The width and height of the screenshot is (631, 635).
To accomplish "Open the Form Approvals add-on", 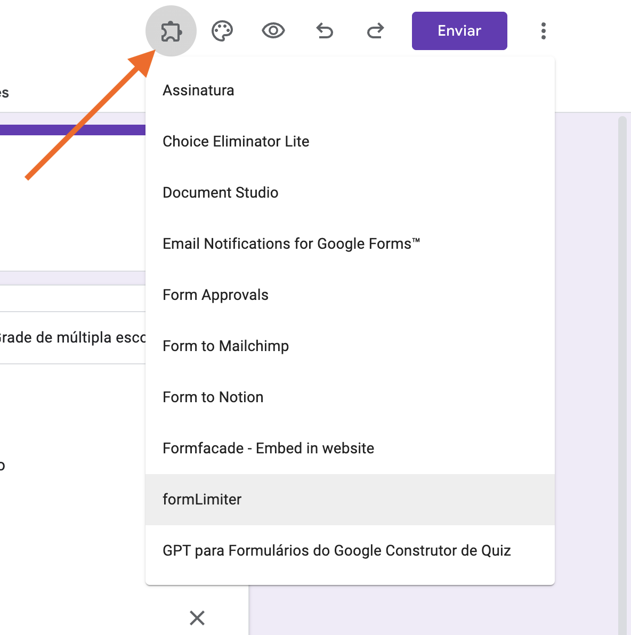I will point(215,295).
